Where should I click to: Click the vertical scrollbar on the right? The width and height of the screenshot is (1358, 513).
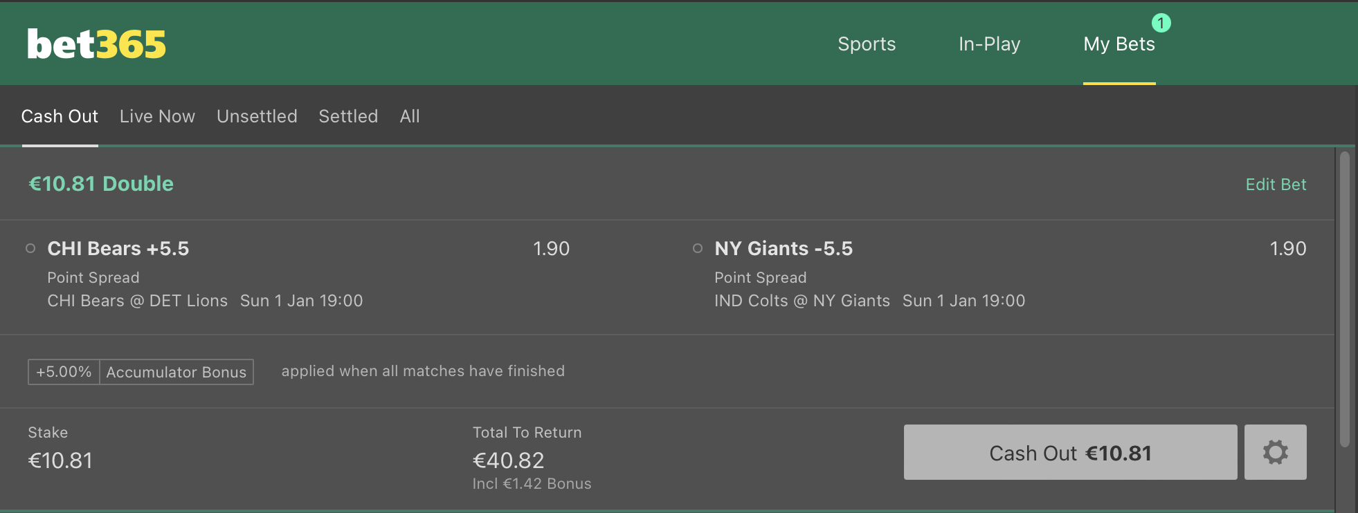[x=1344, y=299]
